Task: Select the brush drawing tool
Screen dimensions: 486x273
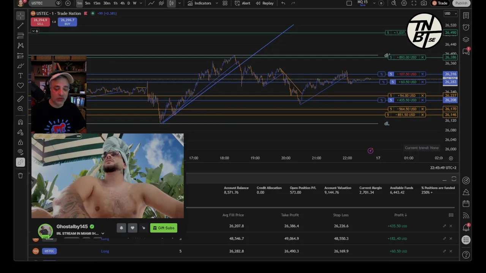Action: click(21, 66)
